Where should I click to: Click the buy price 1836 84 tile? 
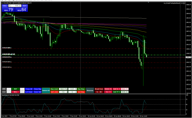click(22, 9)
